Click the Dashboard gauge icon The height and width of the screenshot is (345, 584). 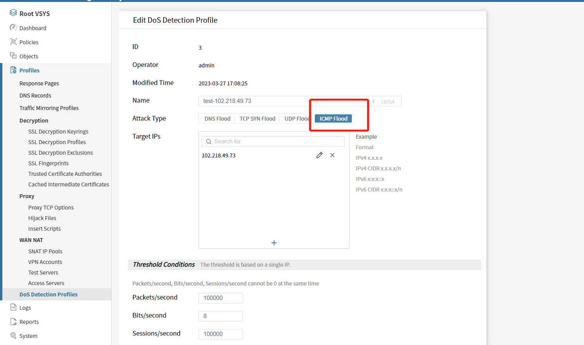pyautogui.click(x=13, y=28)
